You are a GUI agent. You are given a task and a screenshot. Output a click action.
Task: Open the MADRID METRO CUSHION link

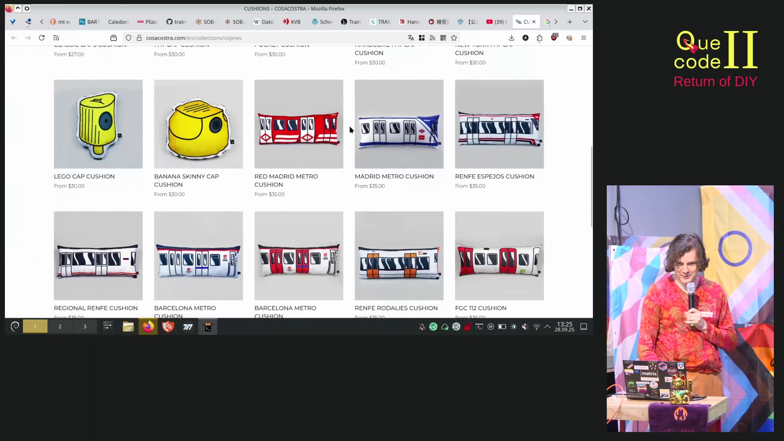(x=394, y=176)
